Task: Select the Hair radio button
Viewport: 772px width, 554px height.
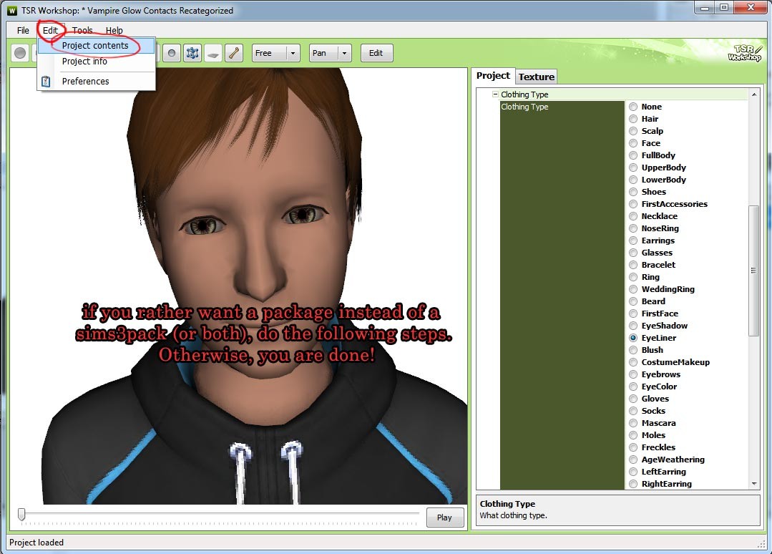Action: (x=633, y=119)
